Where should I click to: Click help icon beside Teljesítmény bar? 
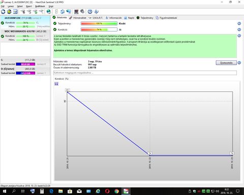click(239, 23)
